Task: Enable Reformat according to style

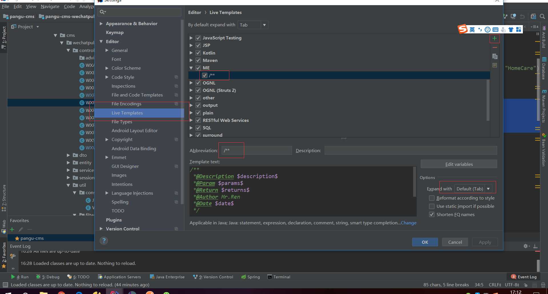Action: 432,198
